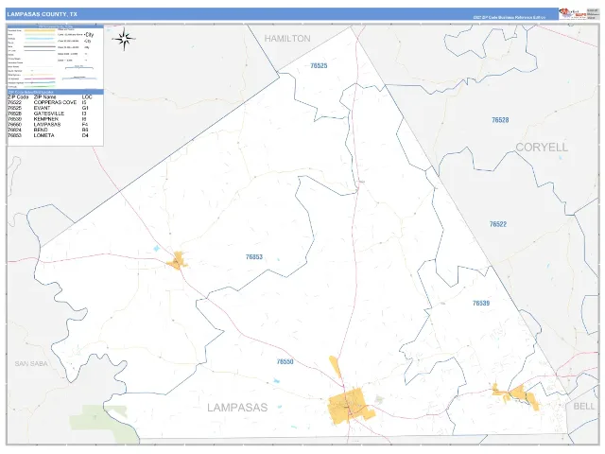Screen dimensions: 605x454
Task: Click the pink US highway legend line
Action: click(x=40, y=79)
